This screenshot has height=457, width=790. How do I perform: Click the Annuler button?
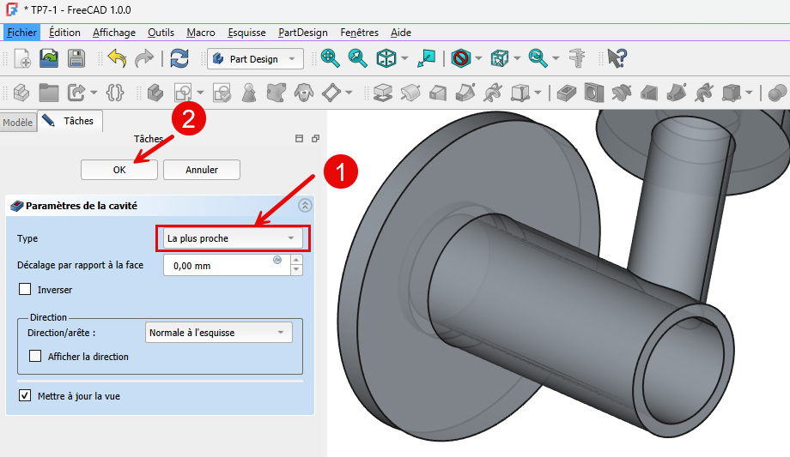[202, 170]
